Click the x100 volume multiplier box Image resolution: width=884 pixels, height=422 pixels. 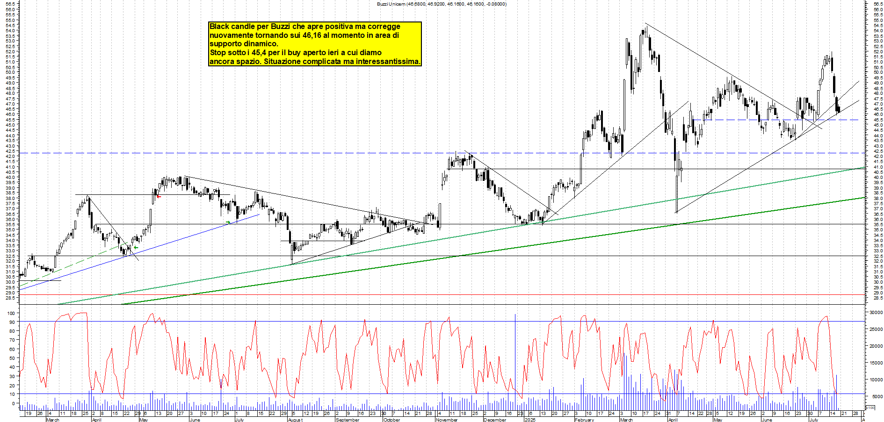(870, 408)
